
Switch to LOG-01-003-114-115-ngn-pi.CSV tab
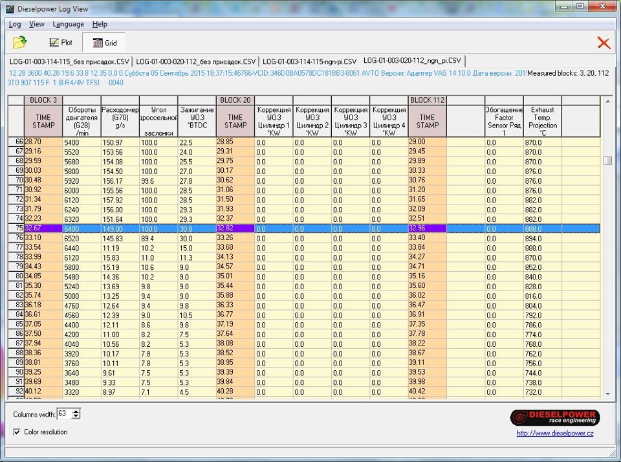click(309, 61)
